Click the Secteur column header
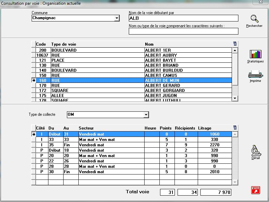The width and height of the screenshot is (269, 202). pos(86,128)
